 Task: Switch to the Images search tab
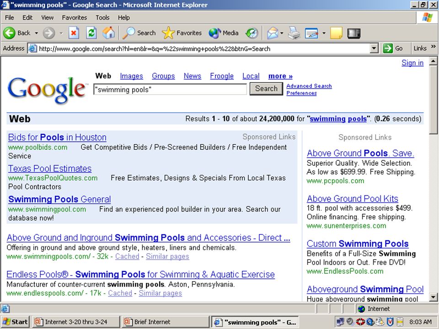[x=131, y=76]
